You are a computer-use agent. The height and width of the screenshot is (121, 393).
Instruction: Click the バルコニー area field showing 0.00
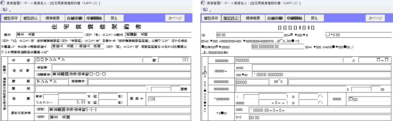(72, 102)
